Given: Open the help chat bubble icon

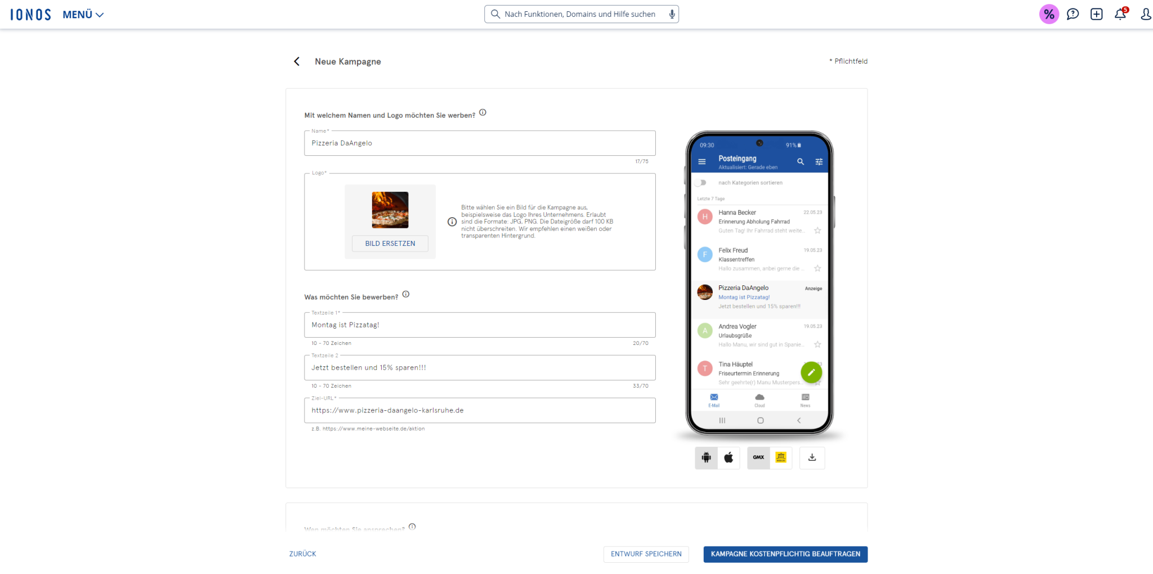Looking at the screenshot, I should point(1072,14).
